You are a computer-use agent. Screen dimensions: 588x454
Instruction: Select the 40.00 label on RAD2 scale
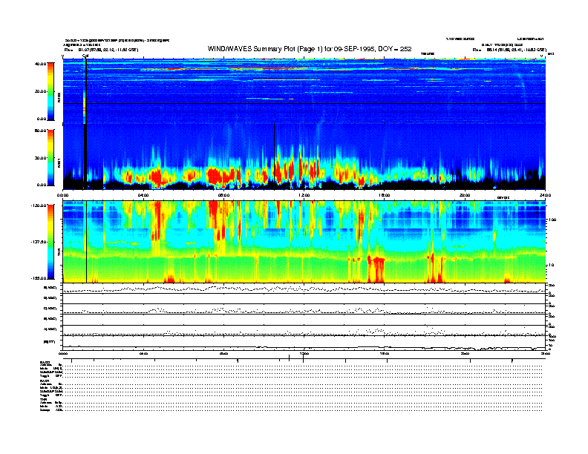click(x=40, y=64)
